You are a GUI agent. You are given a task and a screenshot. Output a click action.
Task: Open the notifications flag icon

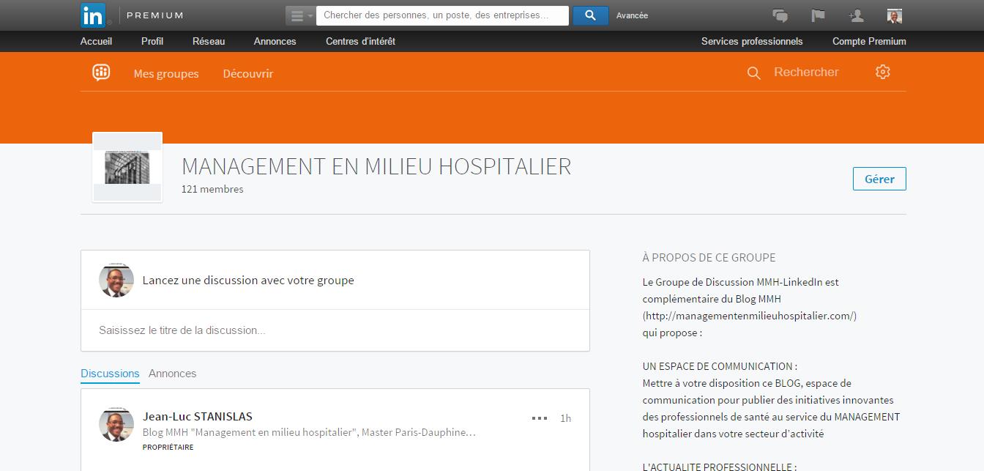pyautogui.click(x=818, y=15)
